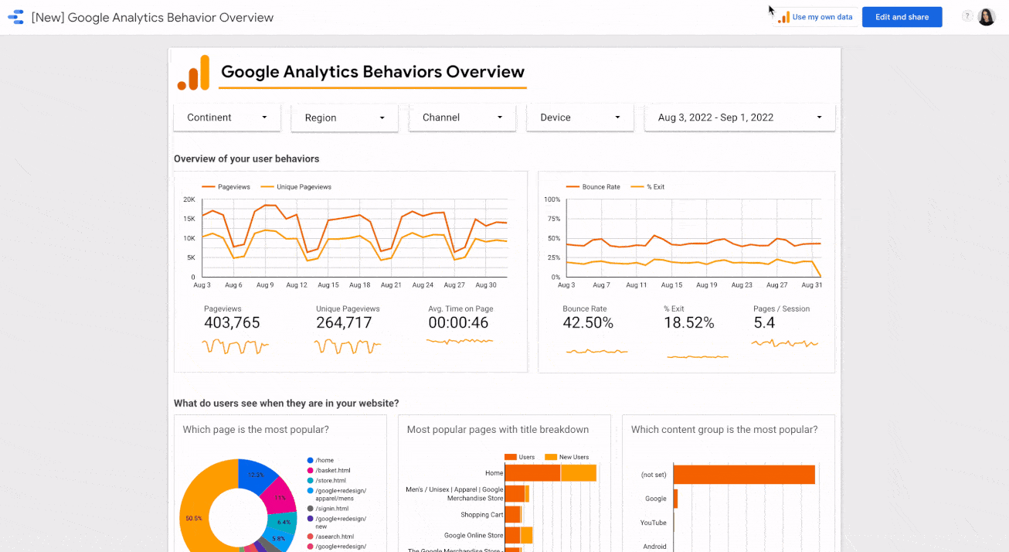
Task: Click the orange Users legend swatch
Action: pyautogui.click(x=511, y=457)
